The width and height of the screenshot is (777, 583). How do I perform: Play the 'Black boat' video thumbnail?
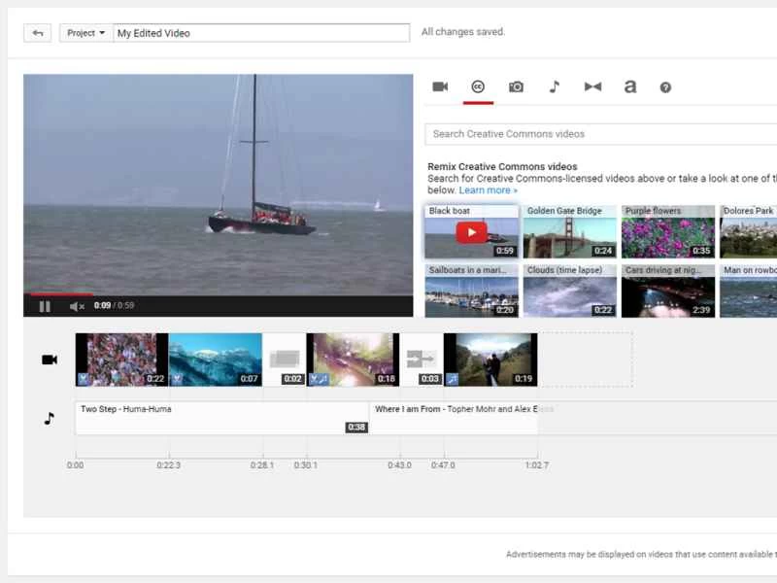470,233
